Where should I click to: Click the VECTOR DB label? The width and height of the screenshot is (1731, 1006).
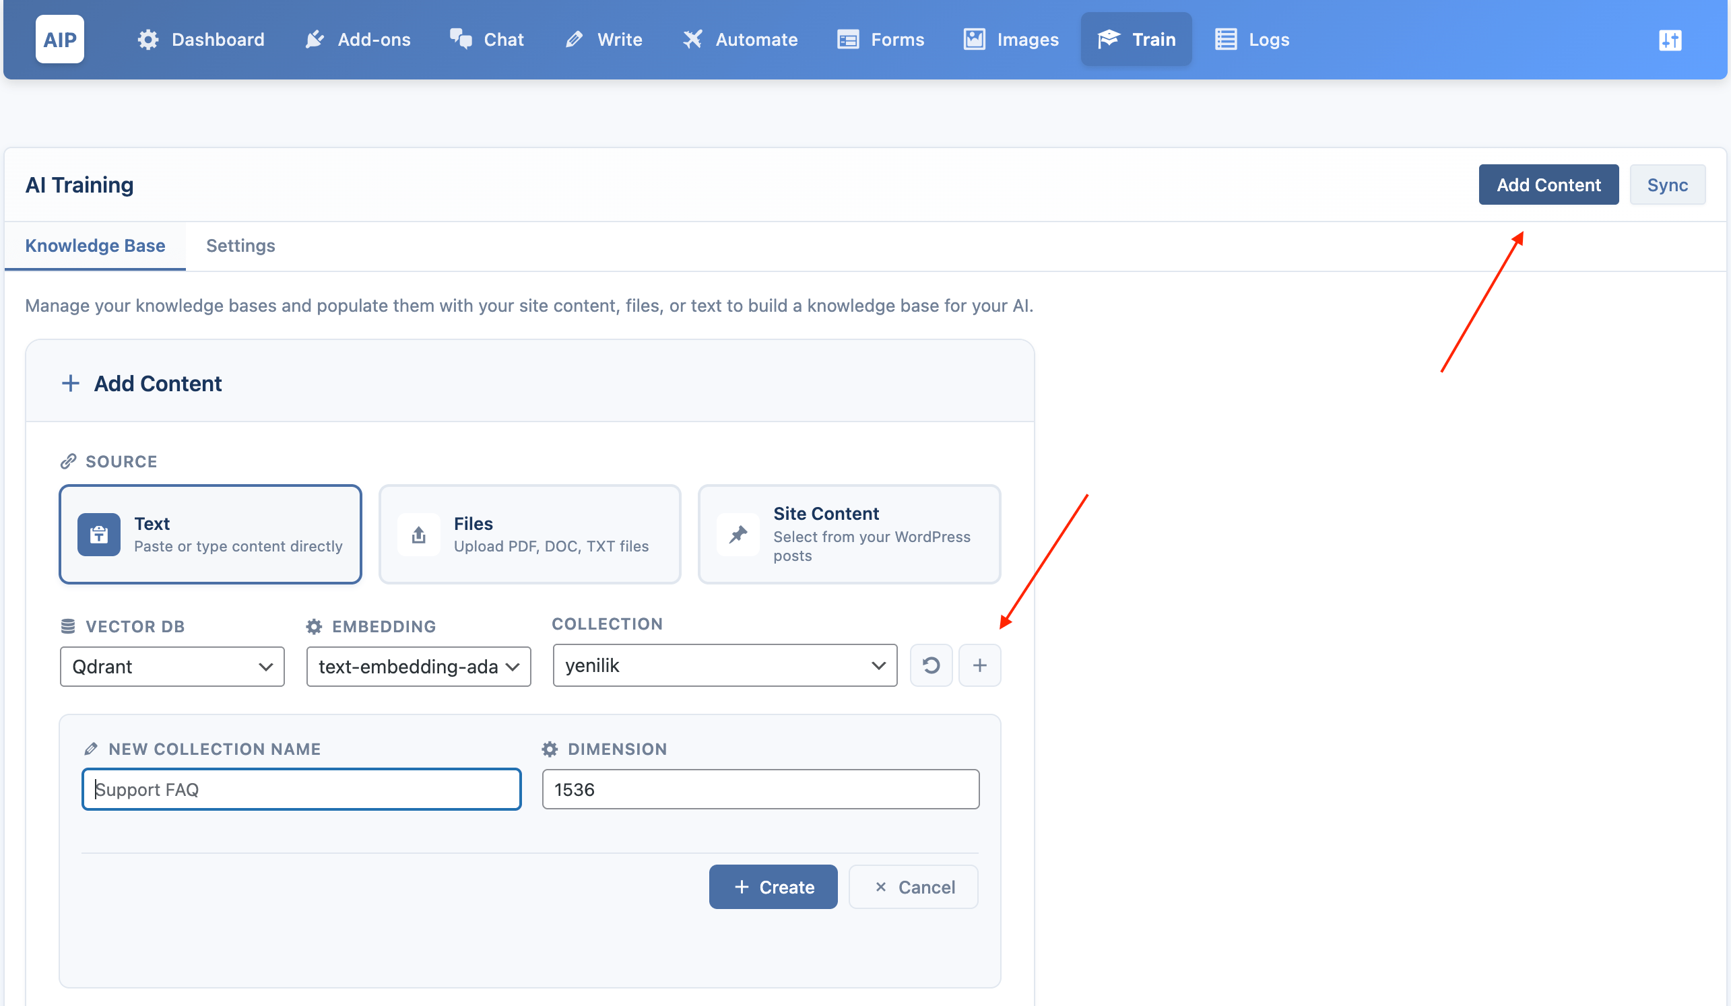[x=135, y=626]
